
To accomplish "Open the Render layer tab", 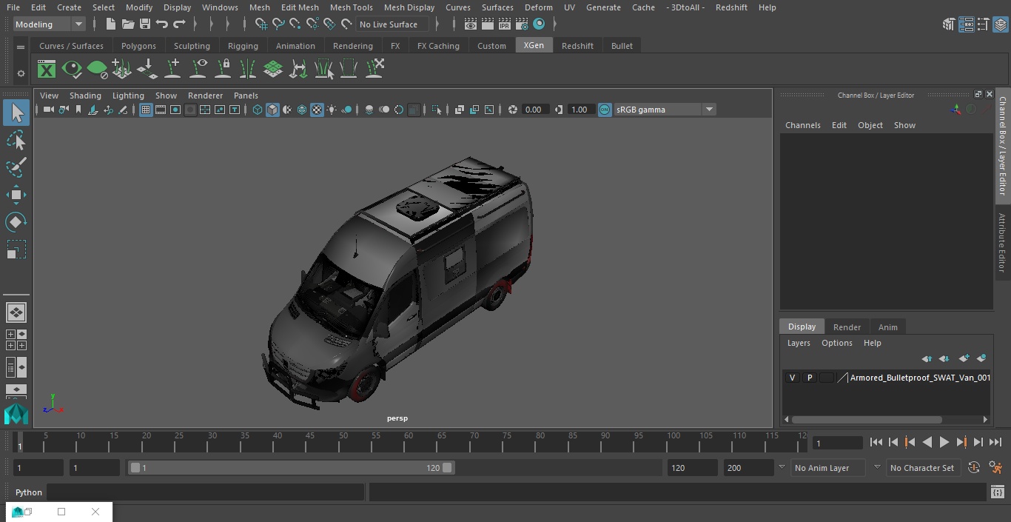I will (x=847, y=327).
